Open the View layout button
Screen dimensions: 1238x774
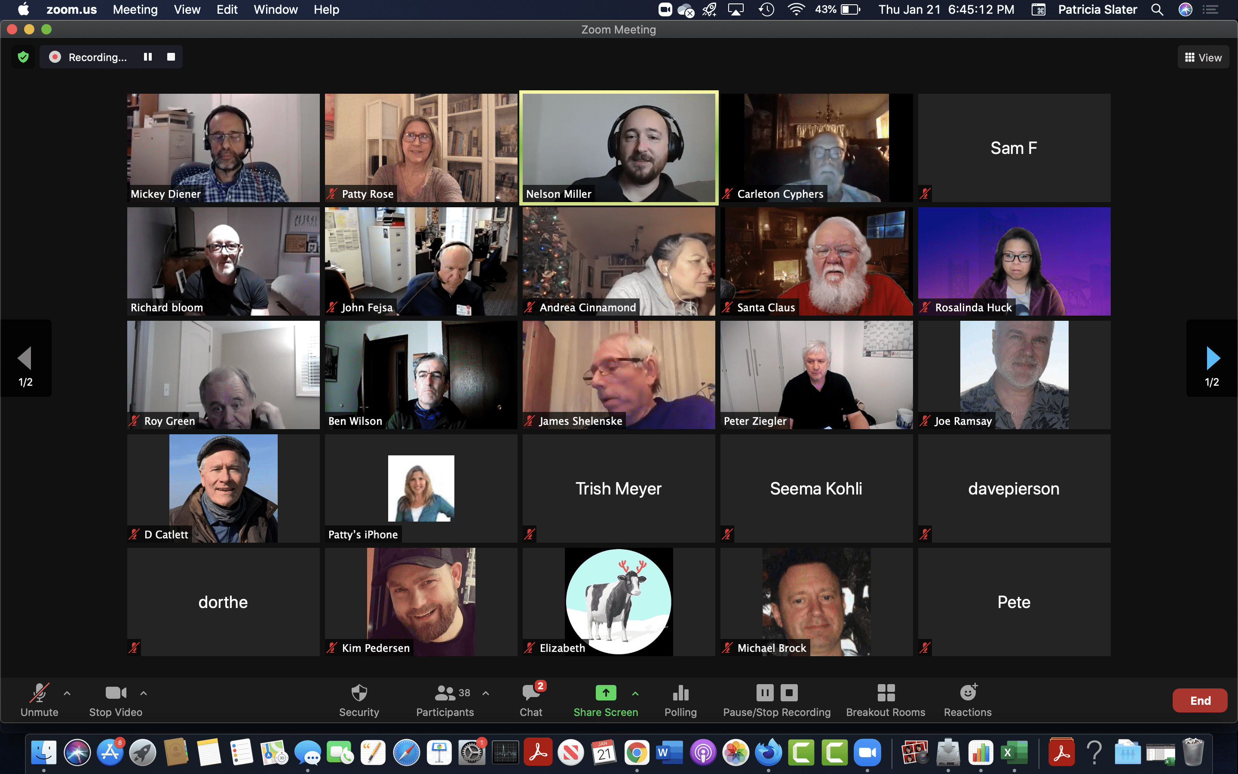pos(1203,57)
